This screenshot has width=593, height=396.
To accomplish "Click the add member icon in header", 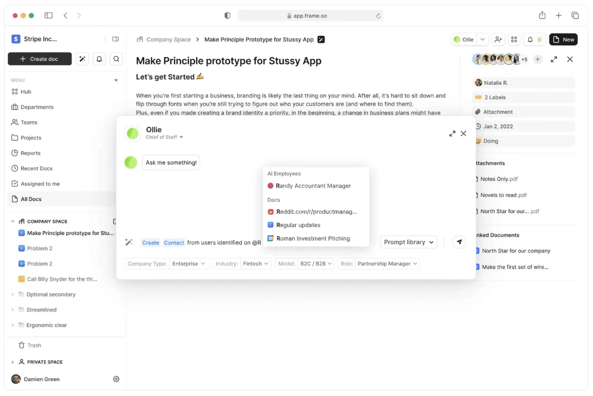I will coord(498,40).
